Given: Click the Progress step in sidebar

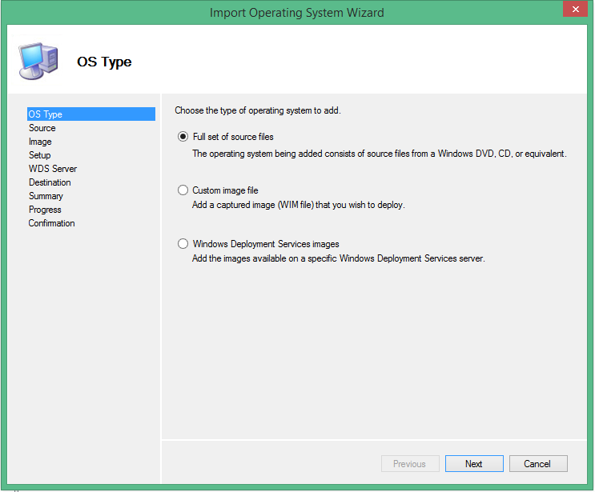Looking at the screenshot, I should pyautogui.click(x=45, y=210).
